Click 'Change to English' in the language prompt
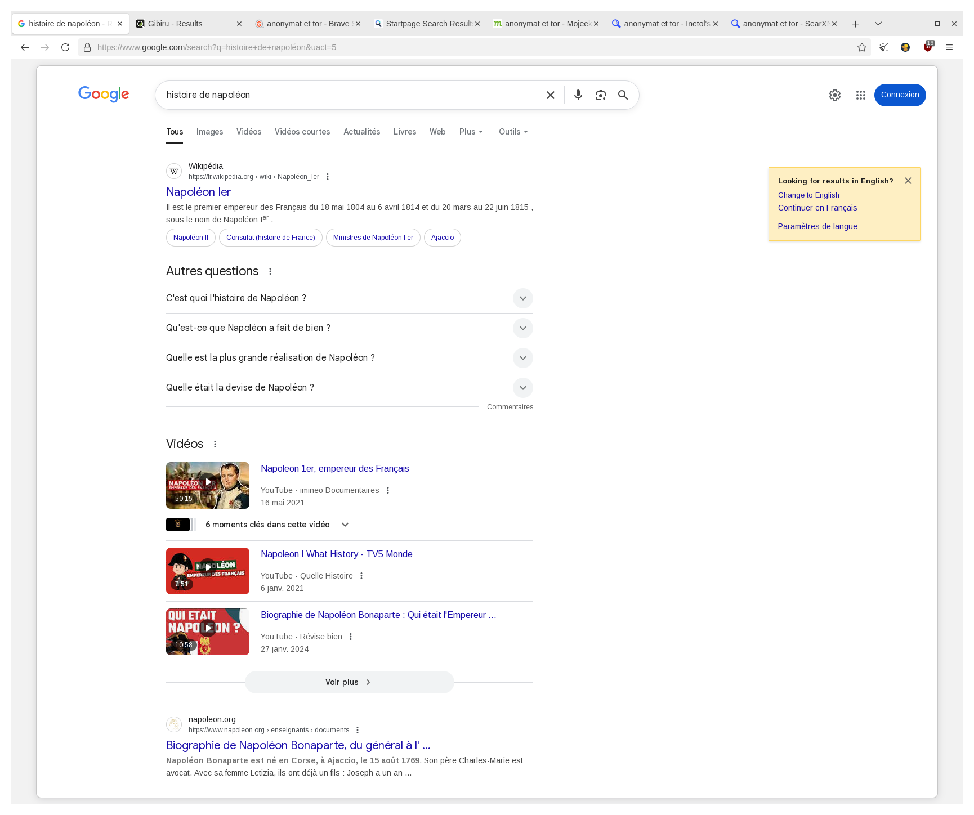The height and width of the screenshot is (815, 974). [x=808, y=195]
